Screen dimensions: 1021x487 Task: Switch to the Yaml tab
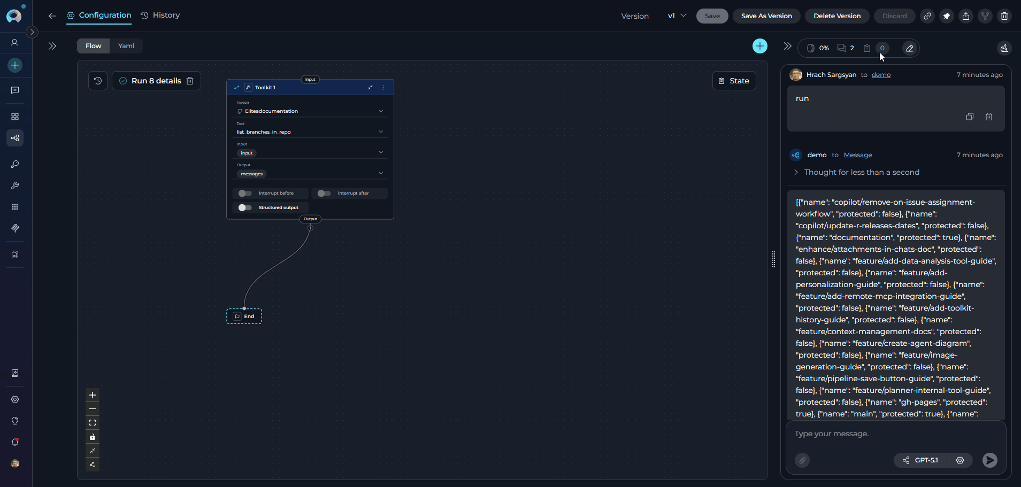126,46
